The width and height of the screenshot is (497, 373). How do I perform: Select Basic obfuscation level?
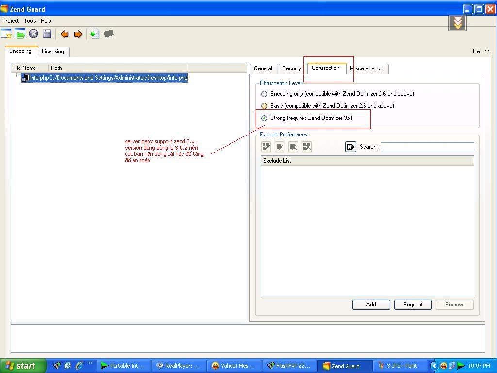264,106
